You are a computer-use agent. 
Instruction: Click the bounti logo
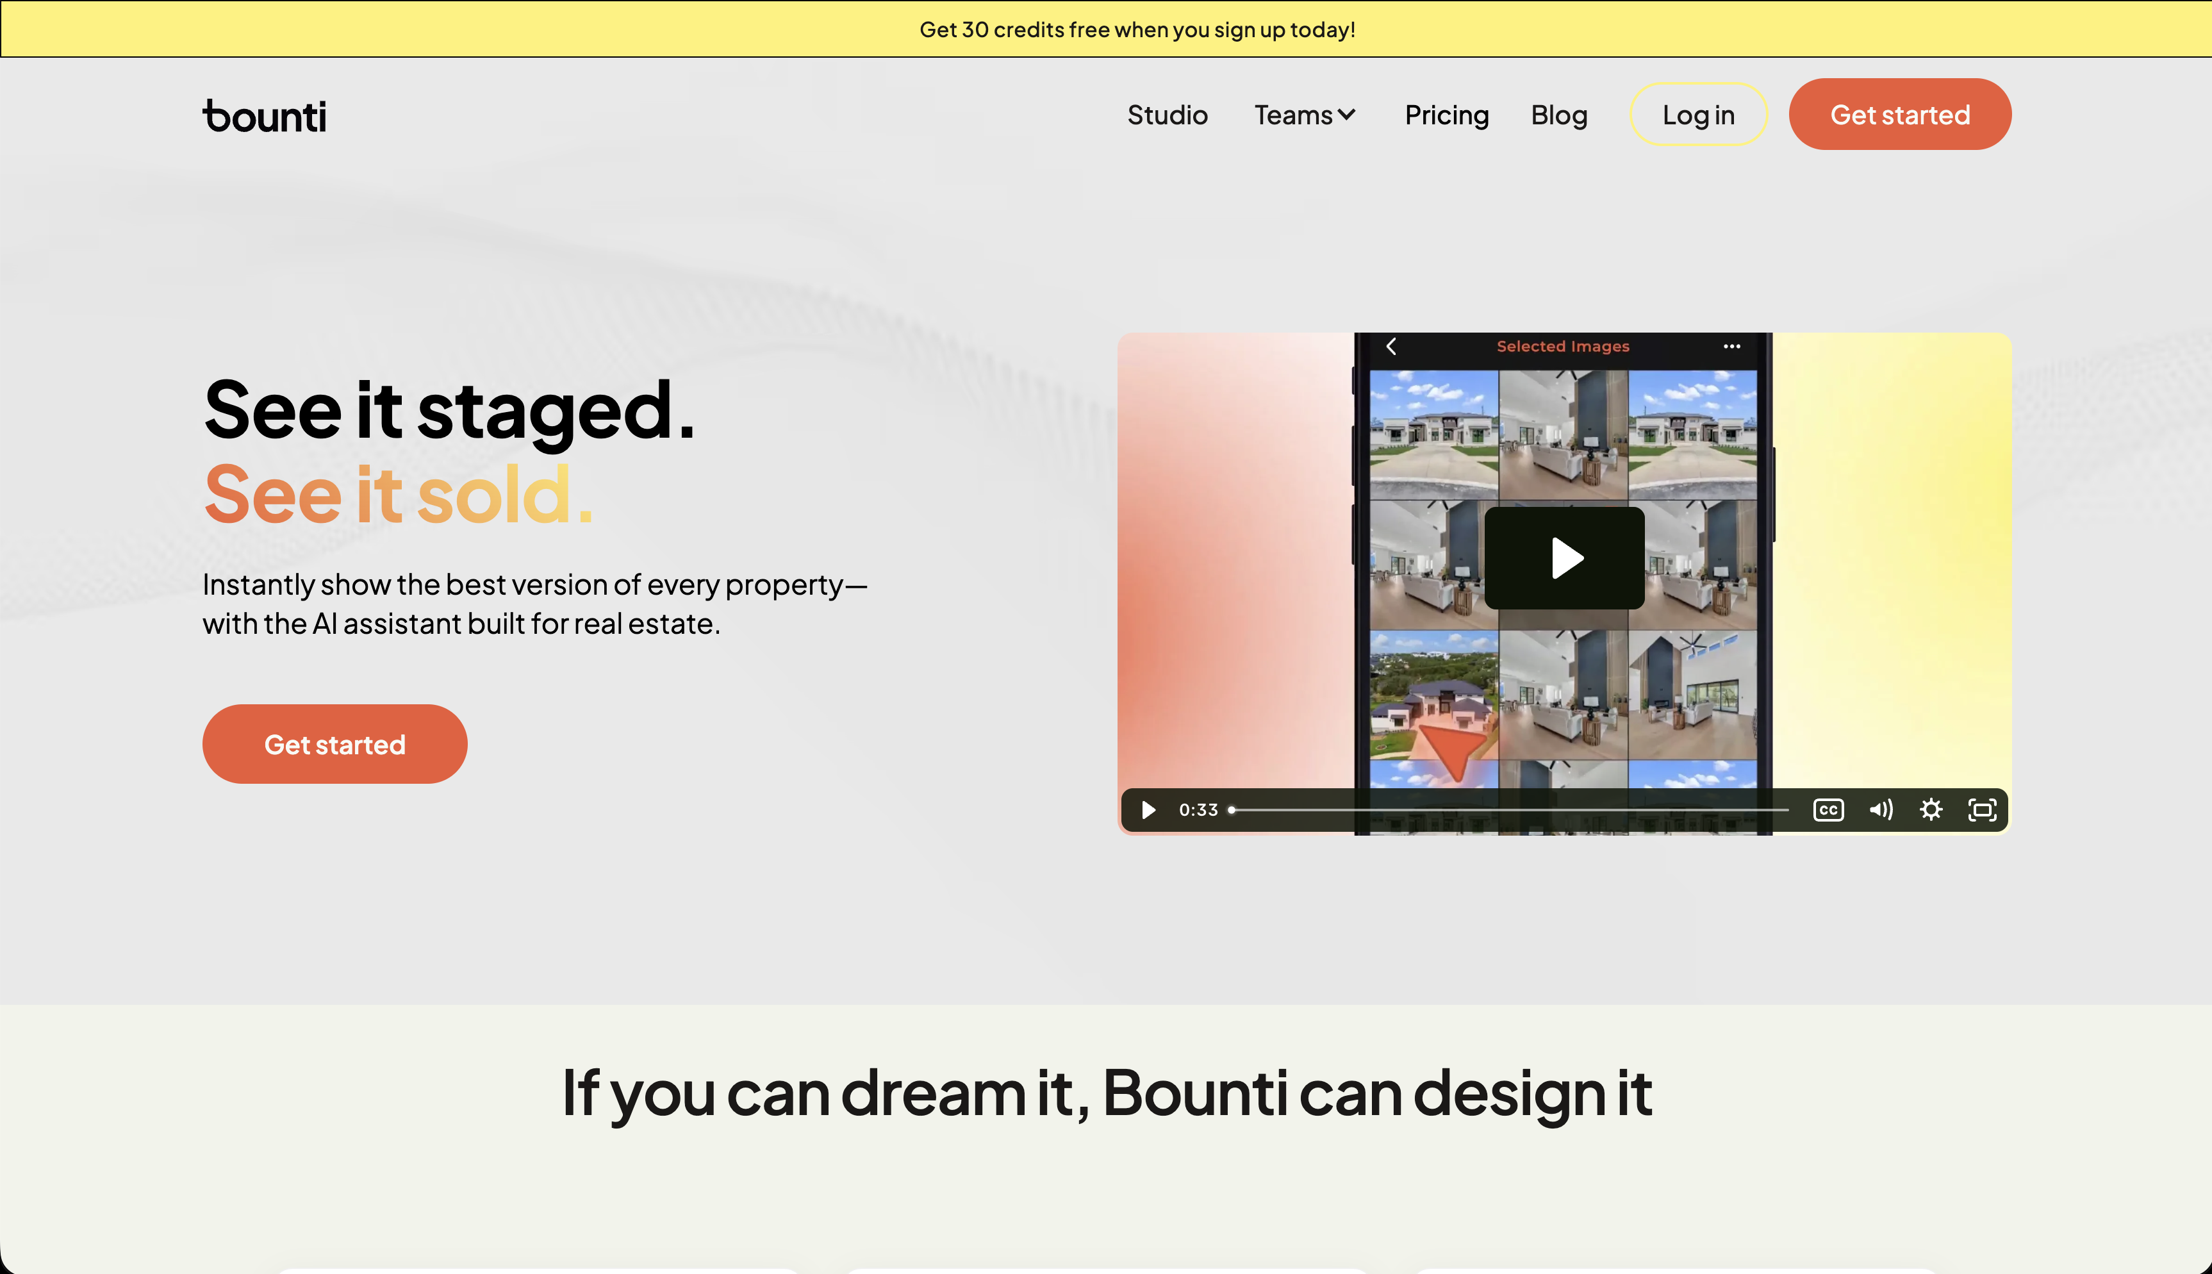[264, 115]
